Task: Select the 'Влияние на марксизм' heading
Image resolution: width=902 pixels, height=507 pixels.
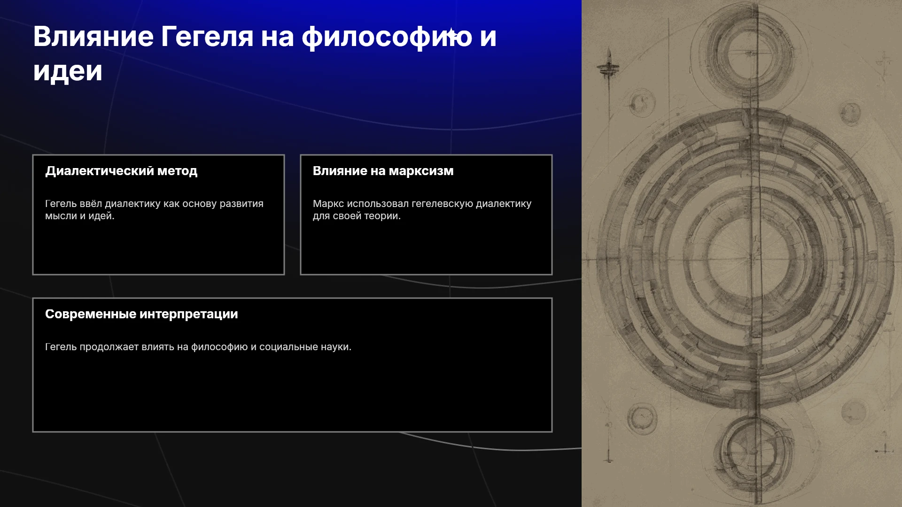Action: (383, 171)
